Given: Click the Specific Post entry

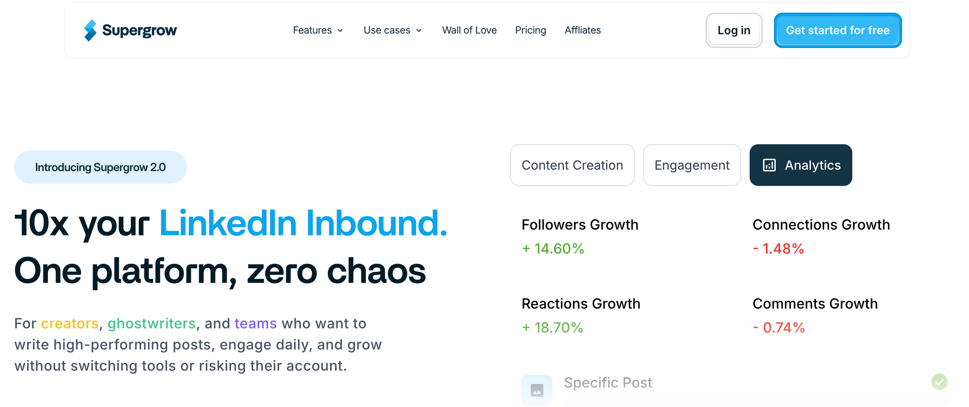Looking at the screenshot, I should point(608,383).
